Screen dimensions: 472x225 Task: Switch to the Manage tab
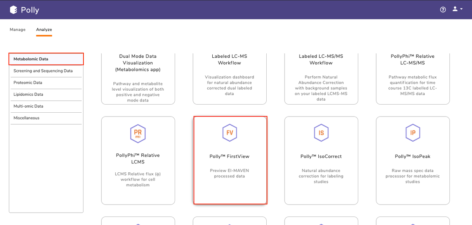pos(17,29)
